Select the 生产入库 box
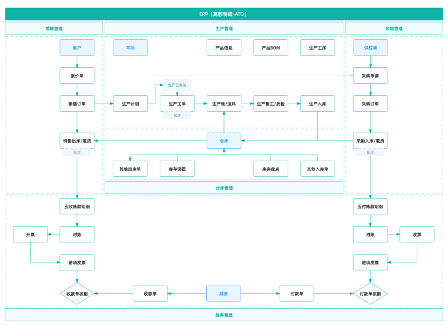 (x=317, y=103)
